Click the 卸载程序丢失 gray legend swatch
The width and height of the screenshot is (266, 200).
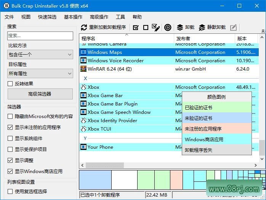click(216, 150)
